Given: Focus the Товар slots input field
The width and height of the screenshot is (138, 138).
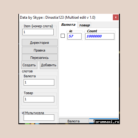Looking at the screenshot, I should 39,99.
